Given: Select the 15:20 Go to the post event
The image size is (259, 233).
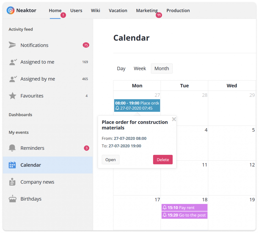Looking at the screenshot, I should click(x=184, y=215).
